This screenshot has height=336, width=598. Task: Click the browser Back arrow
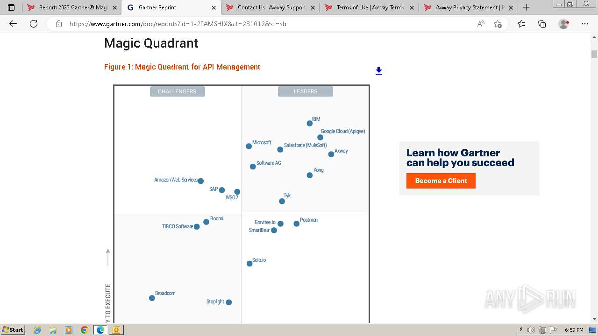click(13, 24)
